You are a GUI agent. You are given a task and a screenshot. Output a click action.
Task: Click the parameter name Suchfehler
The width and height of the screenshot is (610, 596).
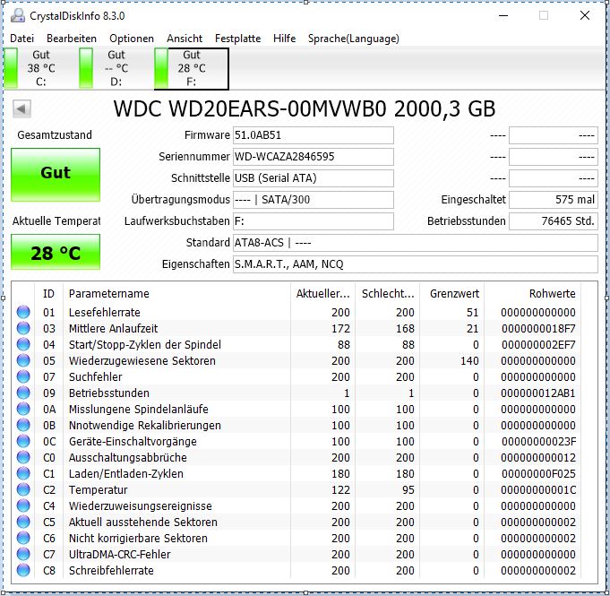point(95,376)
